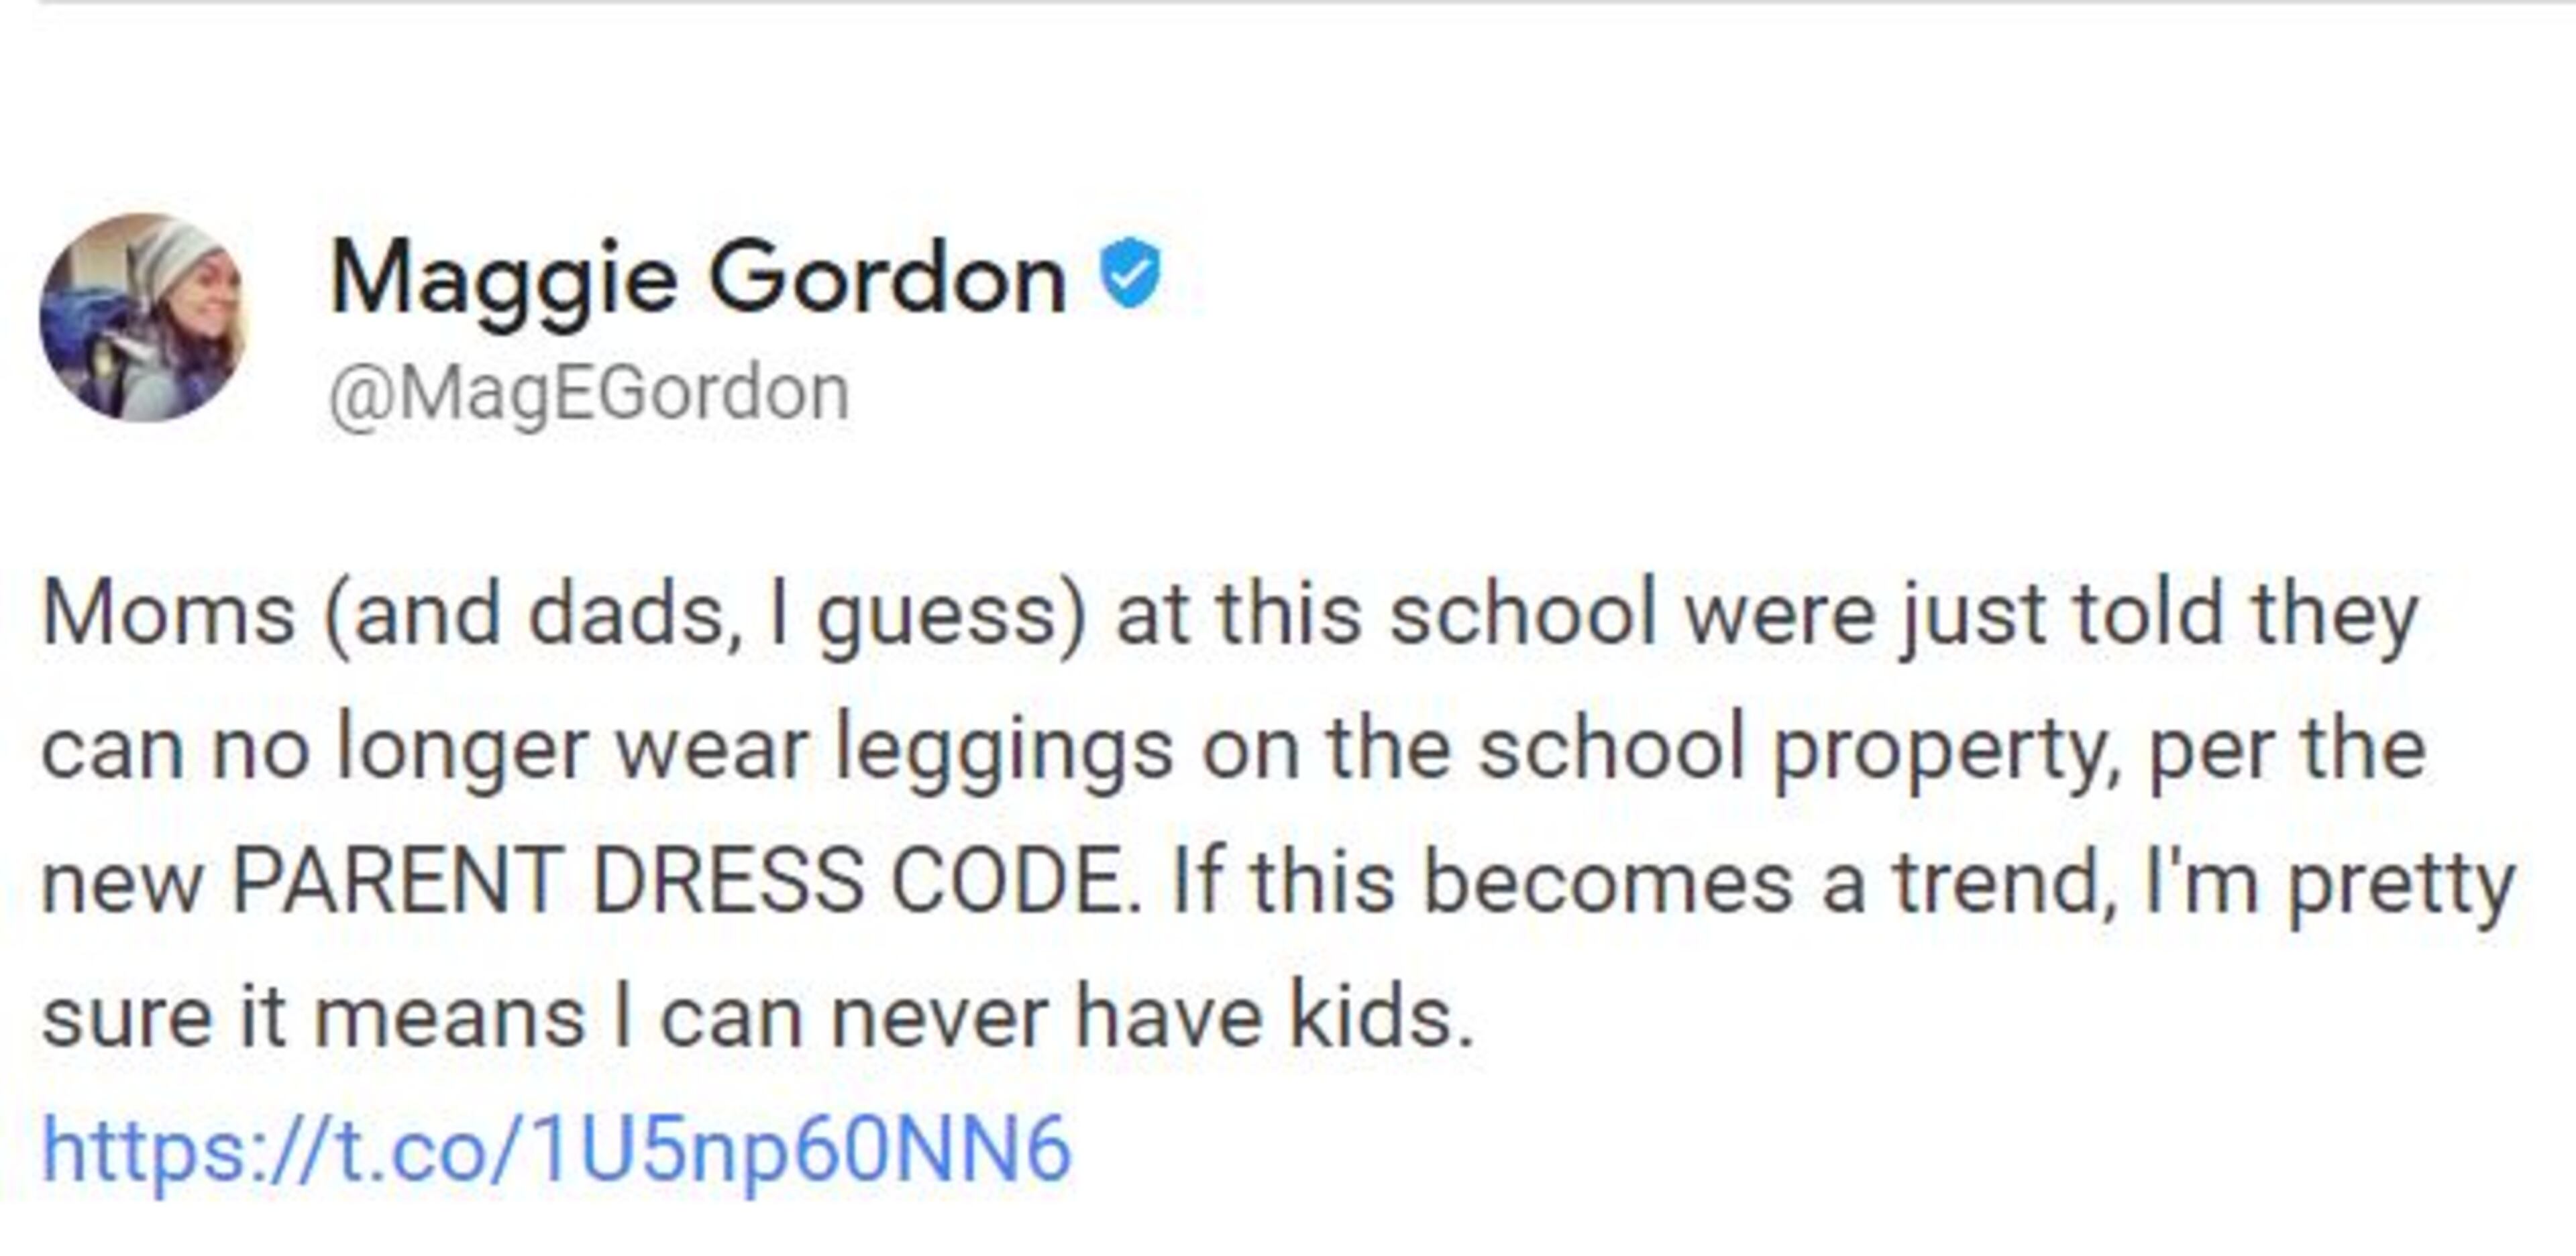Click the blue verified checkmark badge
The height and width of the screenshot is (1256, 2576).
coord(1130,273)
